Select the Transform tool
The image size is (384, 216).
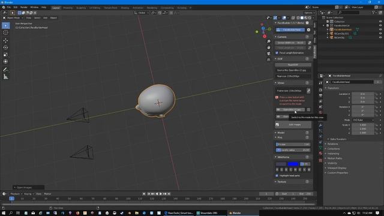click(x=5, y=62)
